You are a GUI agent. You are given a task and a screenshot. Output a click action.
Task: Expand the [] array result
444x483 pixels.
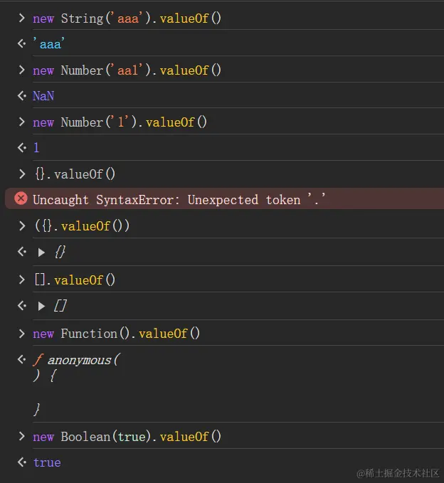tap(41, 306)
